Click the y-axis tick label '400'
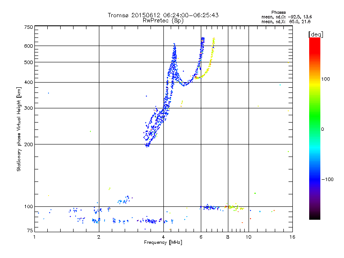Image resolution: width=344 pixels, height=258 pixels. [28, 82]
